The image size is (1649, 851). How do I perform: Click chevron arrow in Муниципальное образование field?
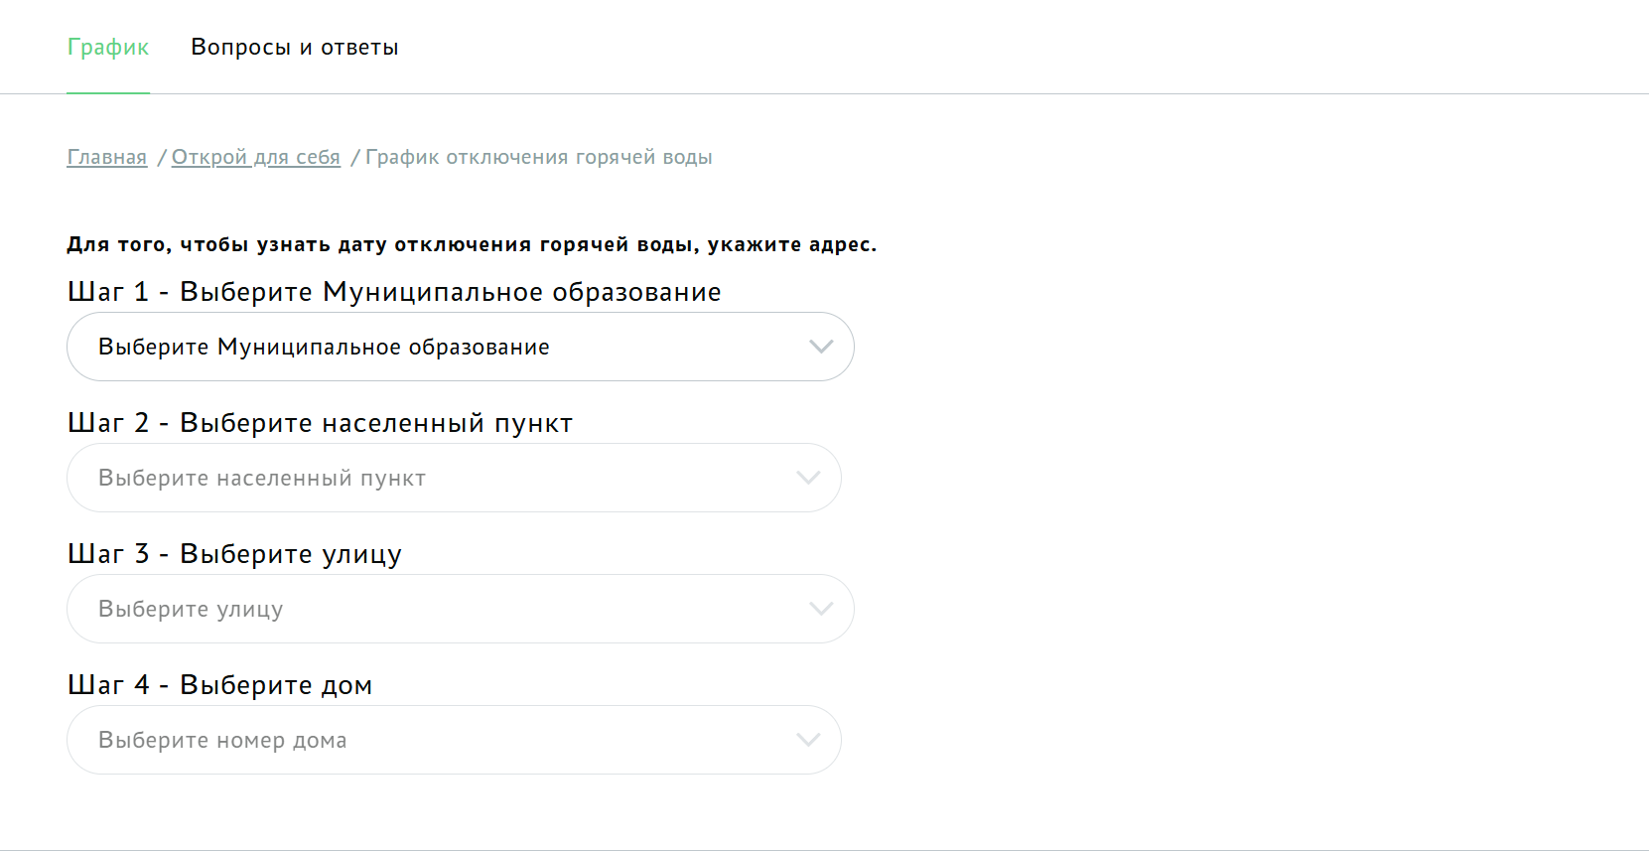[821, 347]
